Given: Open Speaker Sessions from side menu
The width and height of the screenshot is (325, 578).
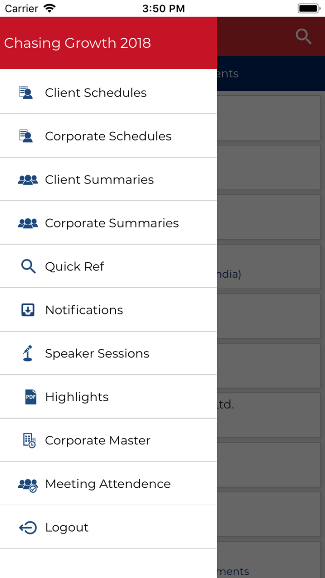Looking at the screenshot, I should (x=97, y=354).
